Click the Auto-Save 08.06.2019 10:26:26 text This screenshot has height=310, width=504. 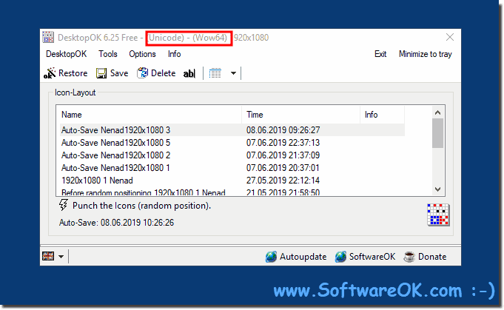pos(116,223)
